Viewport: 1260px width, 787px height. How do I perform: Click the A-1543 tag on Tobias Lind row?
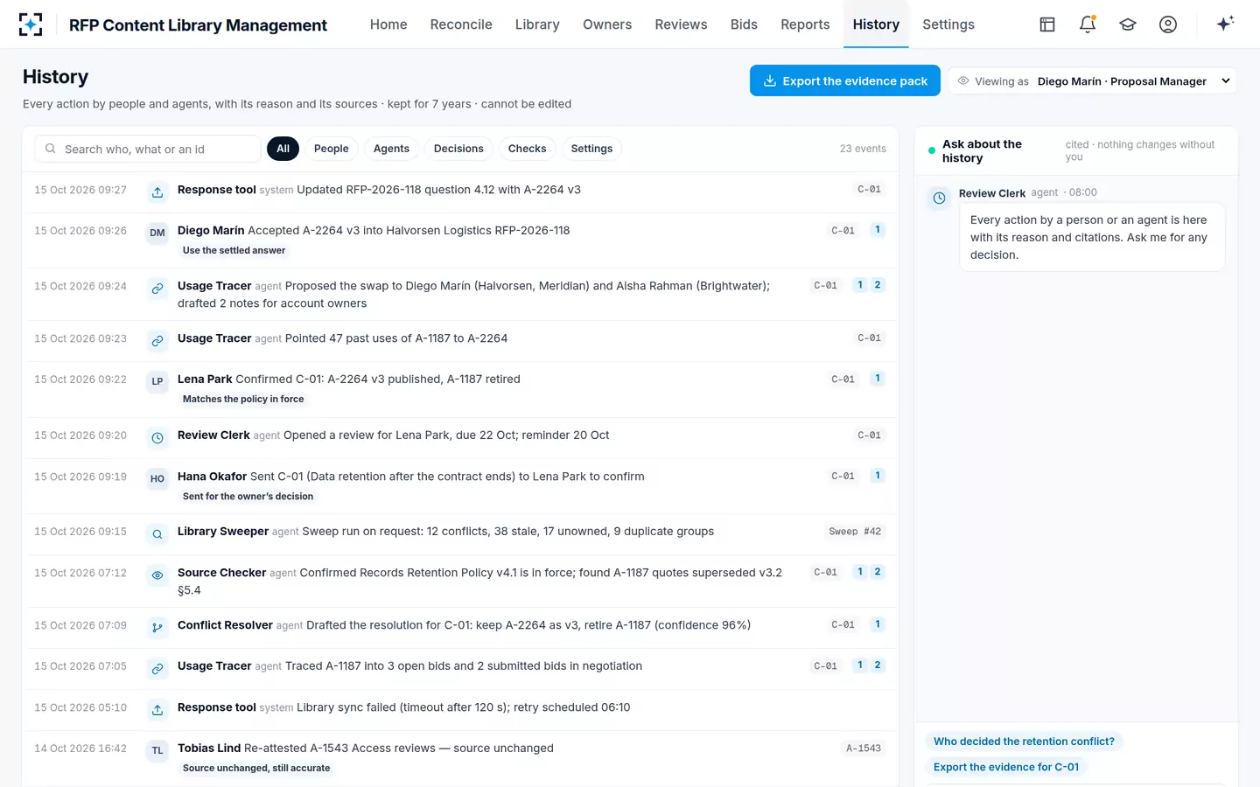864,749
